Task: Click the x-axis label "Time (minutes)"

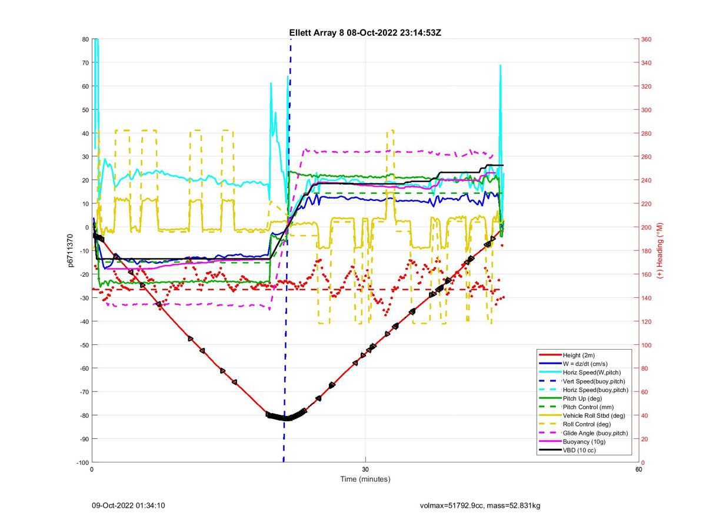Action: click(365, 479)
